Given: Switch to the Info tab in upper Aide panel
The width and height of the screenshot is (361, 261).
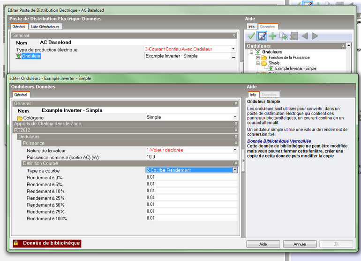Looking at the screenshot, I should coord(251,27).
